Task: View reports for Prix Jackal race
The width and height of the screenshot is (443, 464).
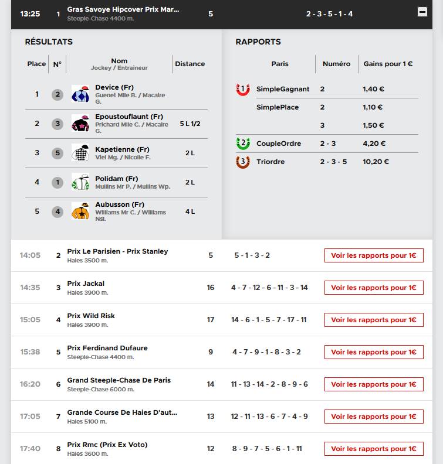Action: [x=374, y=288]
